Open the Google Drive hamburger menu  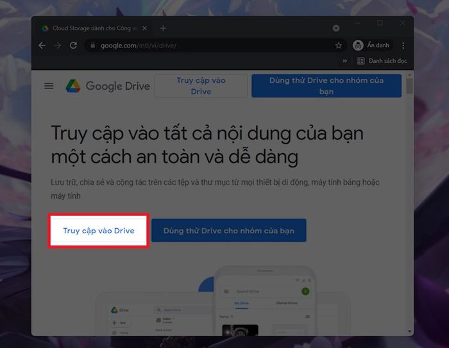click(49, 86)
